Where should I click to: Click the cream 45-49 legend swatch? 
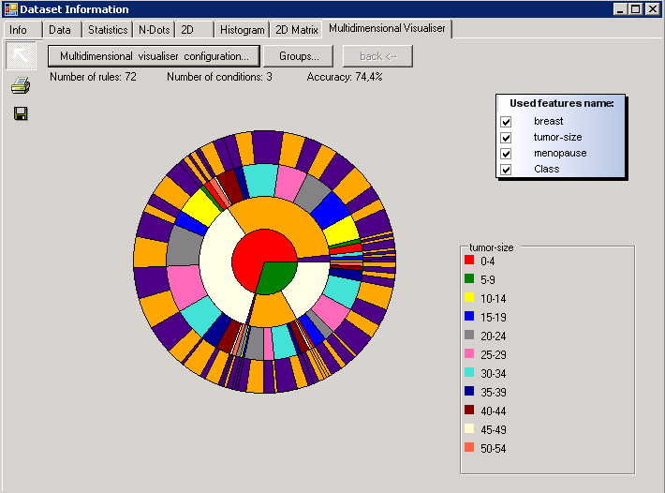coord(469,428)
